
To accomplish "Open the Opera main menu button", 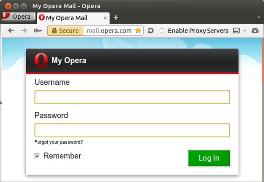I will pos(18,17).
